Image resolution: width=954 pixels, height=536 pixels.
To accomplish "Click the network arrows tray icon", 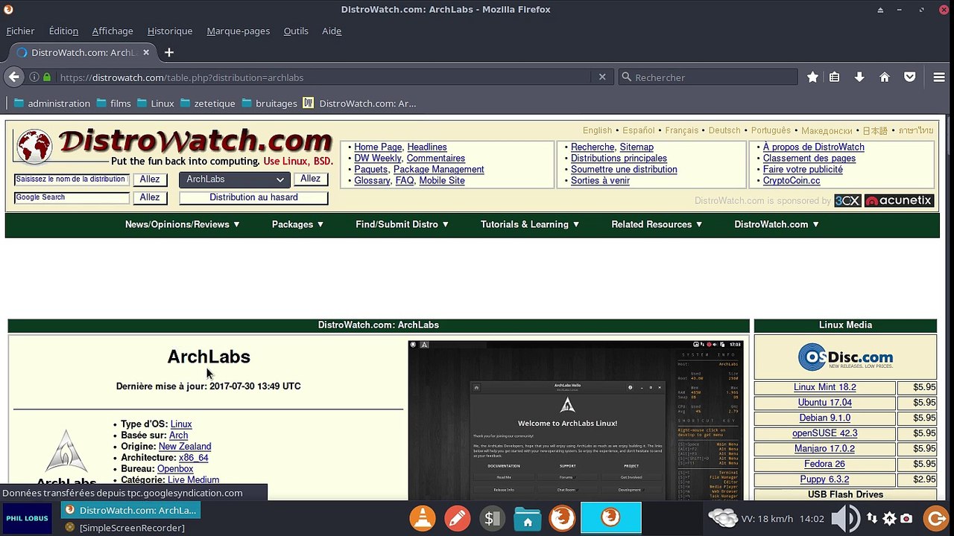I will [x=871, y=519].
